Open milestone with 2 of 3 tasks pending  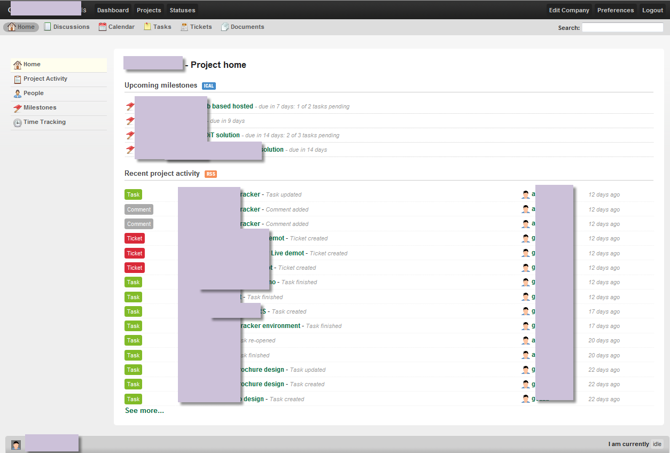click(x=223, y=135)
